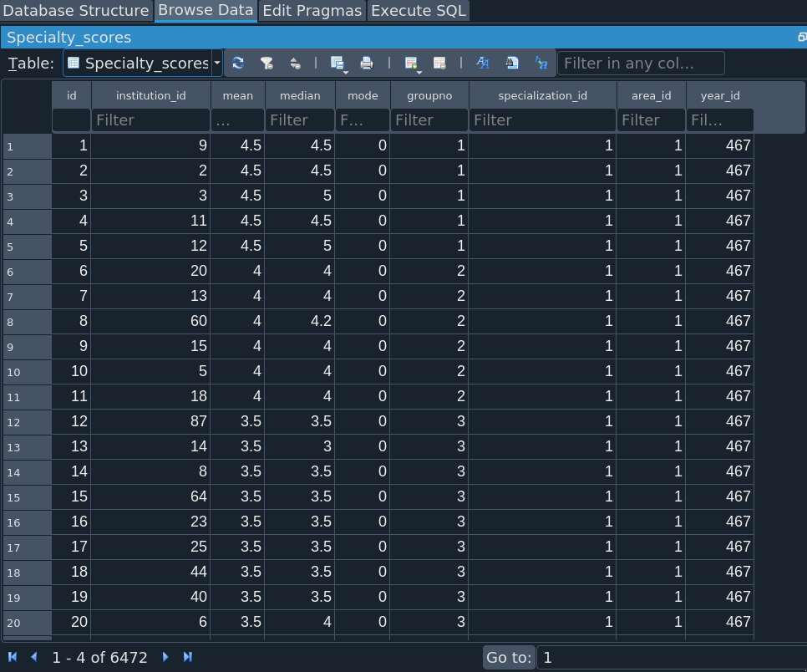Image resolution: width=807 pixels, height=672 pixels.
Task: Open the Database Structure tab
Action: pyautogui.click(x=76, y=11)
